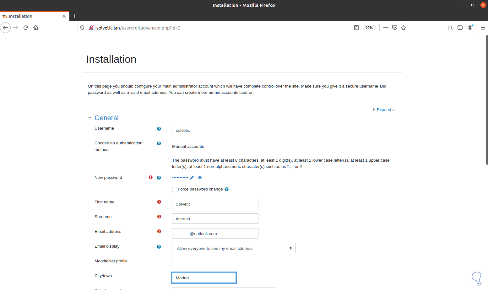Open the Email display dropdown

[x=234, y=248]
